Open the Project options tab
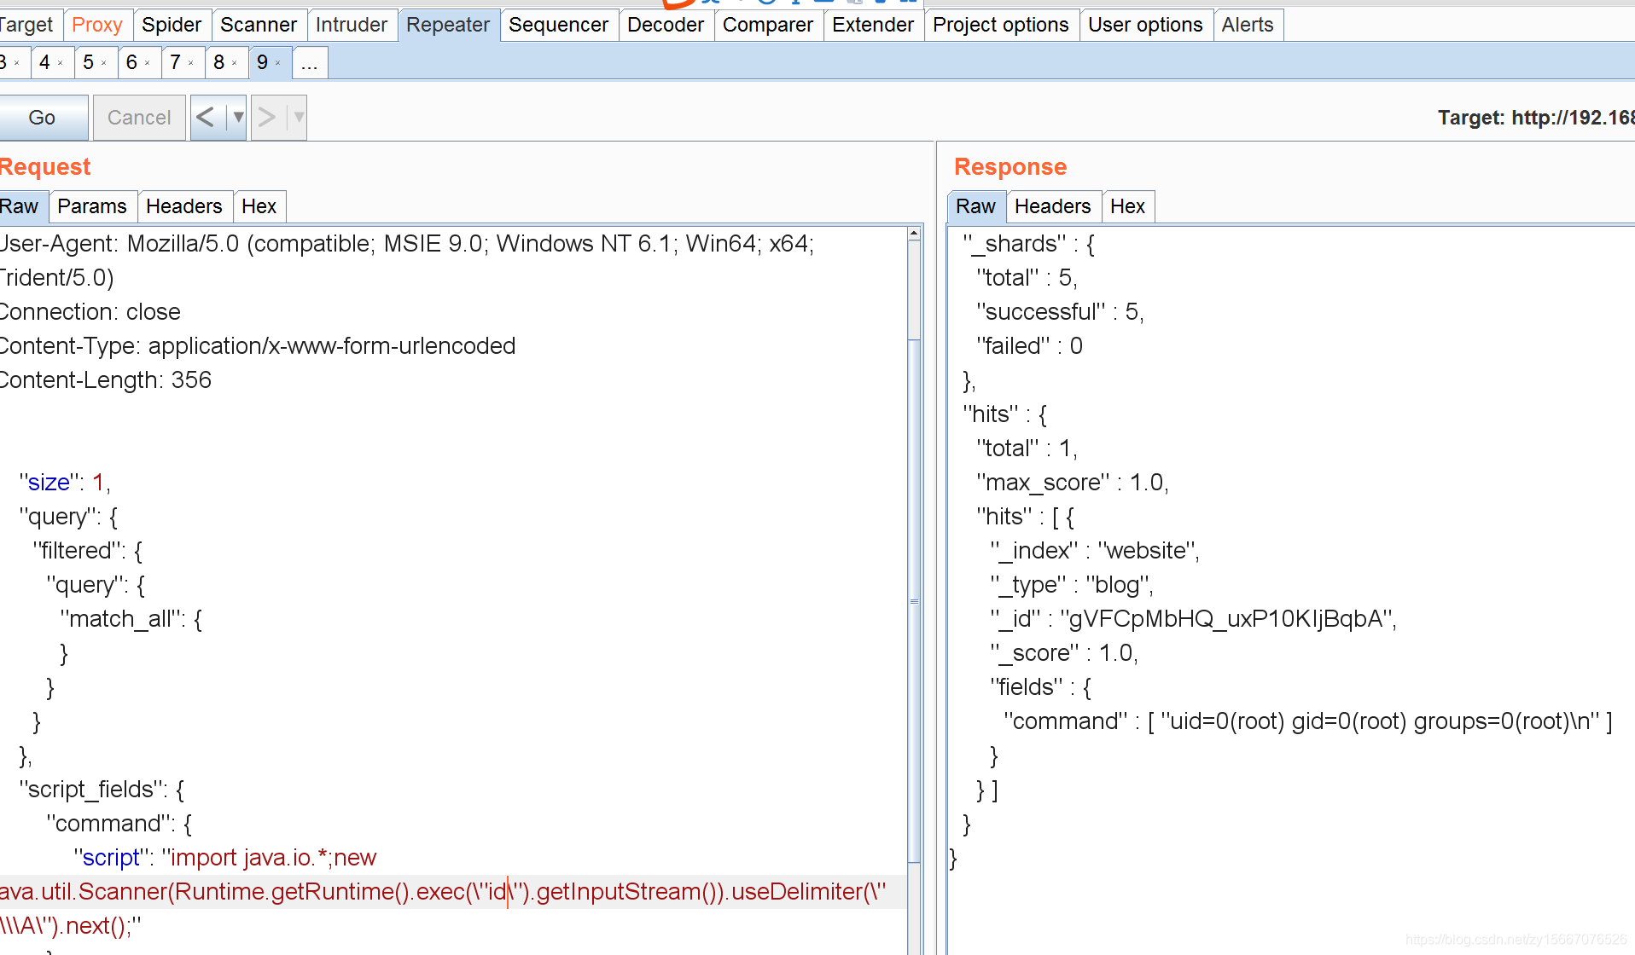 tap(1001, 25)
